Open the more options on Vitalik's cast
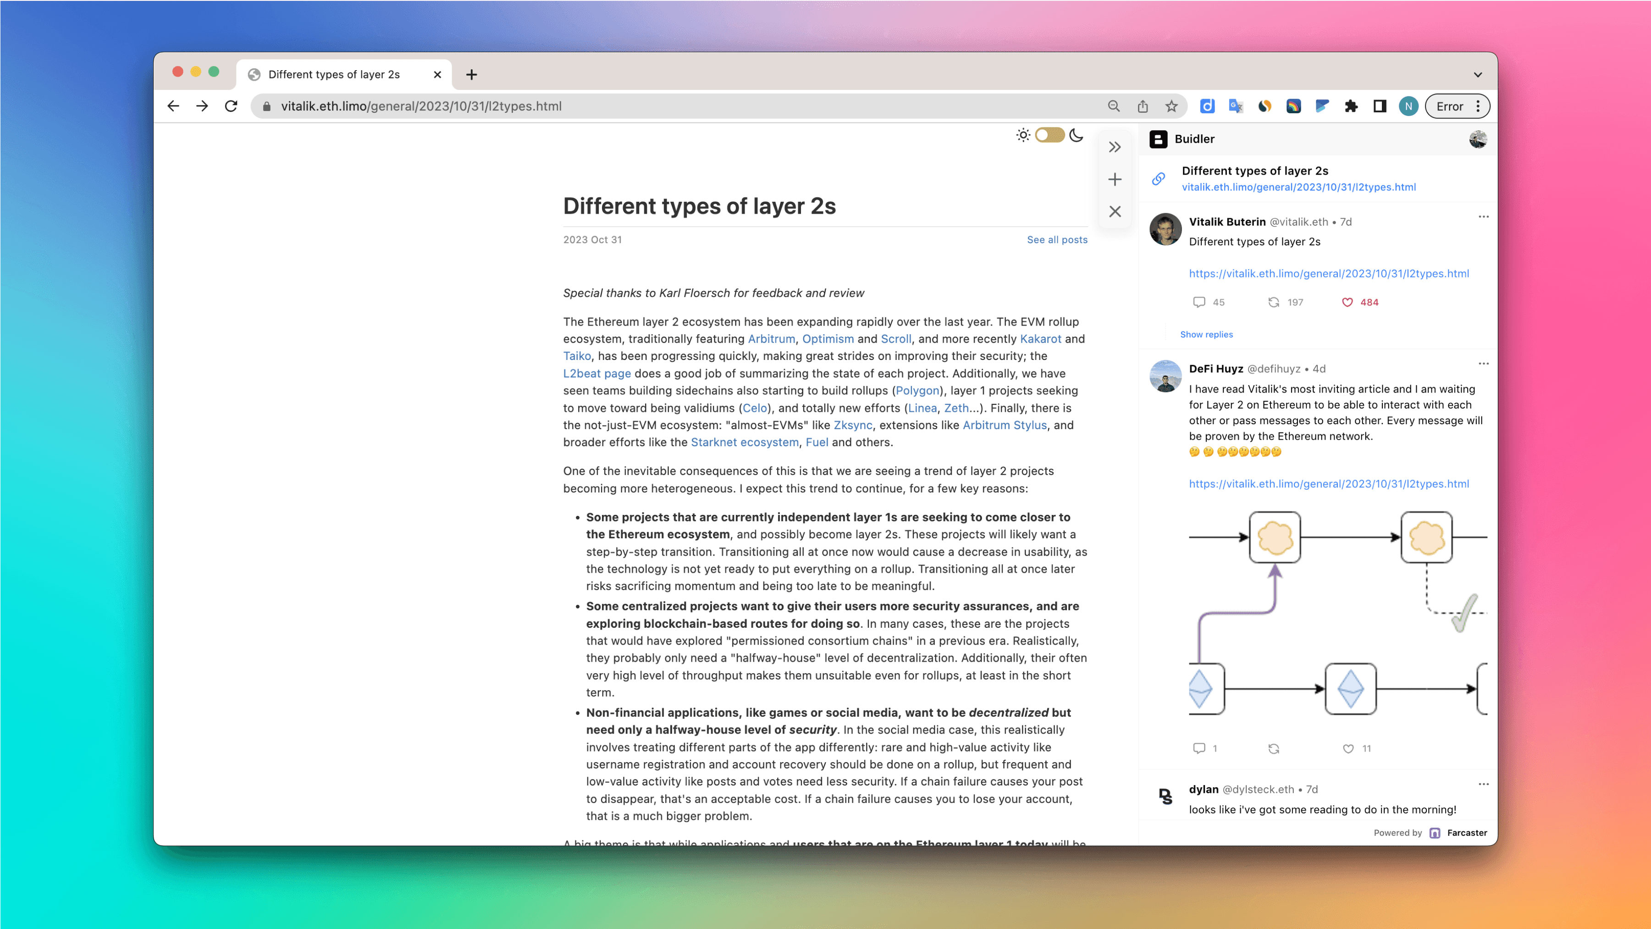This screenshot has height=929, width=1651. pyautogui.click(x=1483, y=217)
